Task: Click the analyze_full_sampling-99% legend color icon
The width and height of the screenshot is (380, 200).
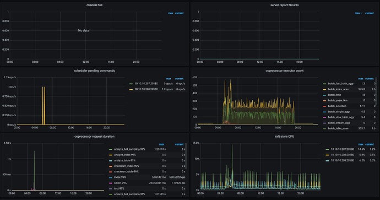Action: coord(111,149)
